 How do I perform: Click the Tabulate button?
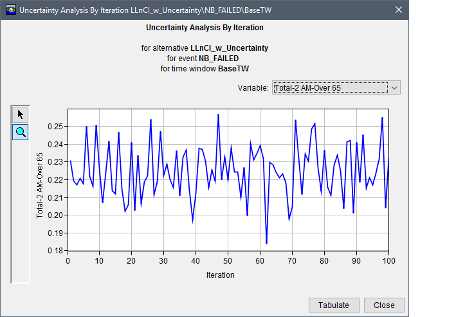tap(334, 305)
